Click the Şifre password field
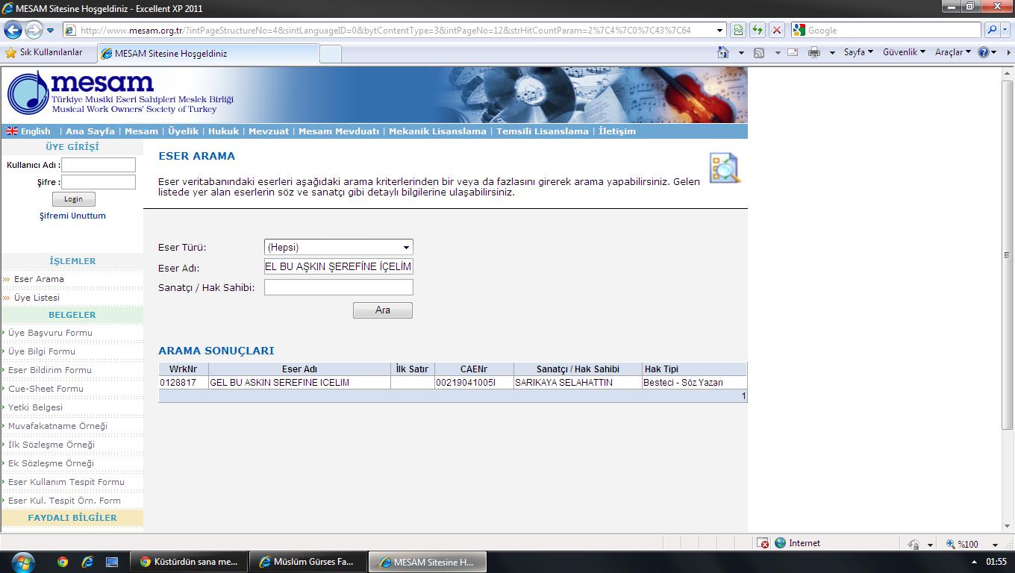This screenshot has height=573, width=1015. [99, 182]
